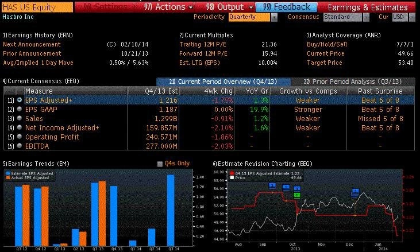Click the 19.9% YoY growth value

[x=259, y=110]
